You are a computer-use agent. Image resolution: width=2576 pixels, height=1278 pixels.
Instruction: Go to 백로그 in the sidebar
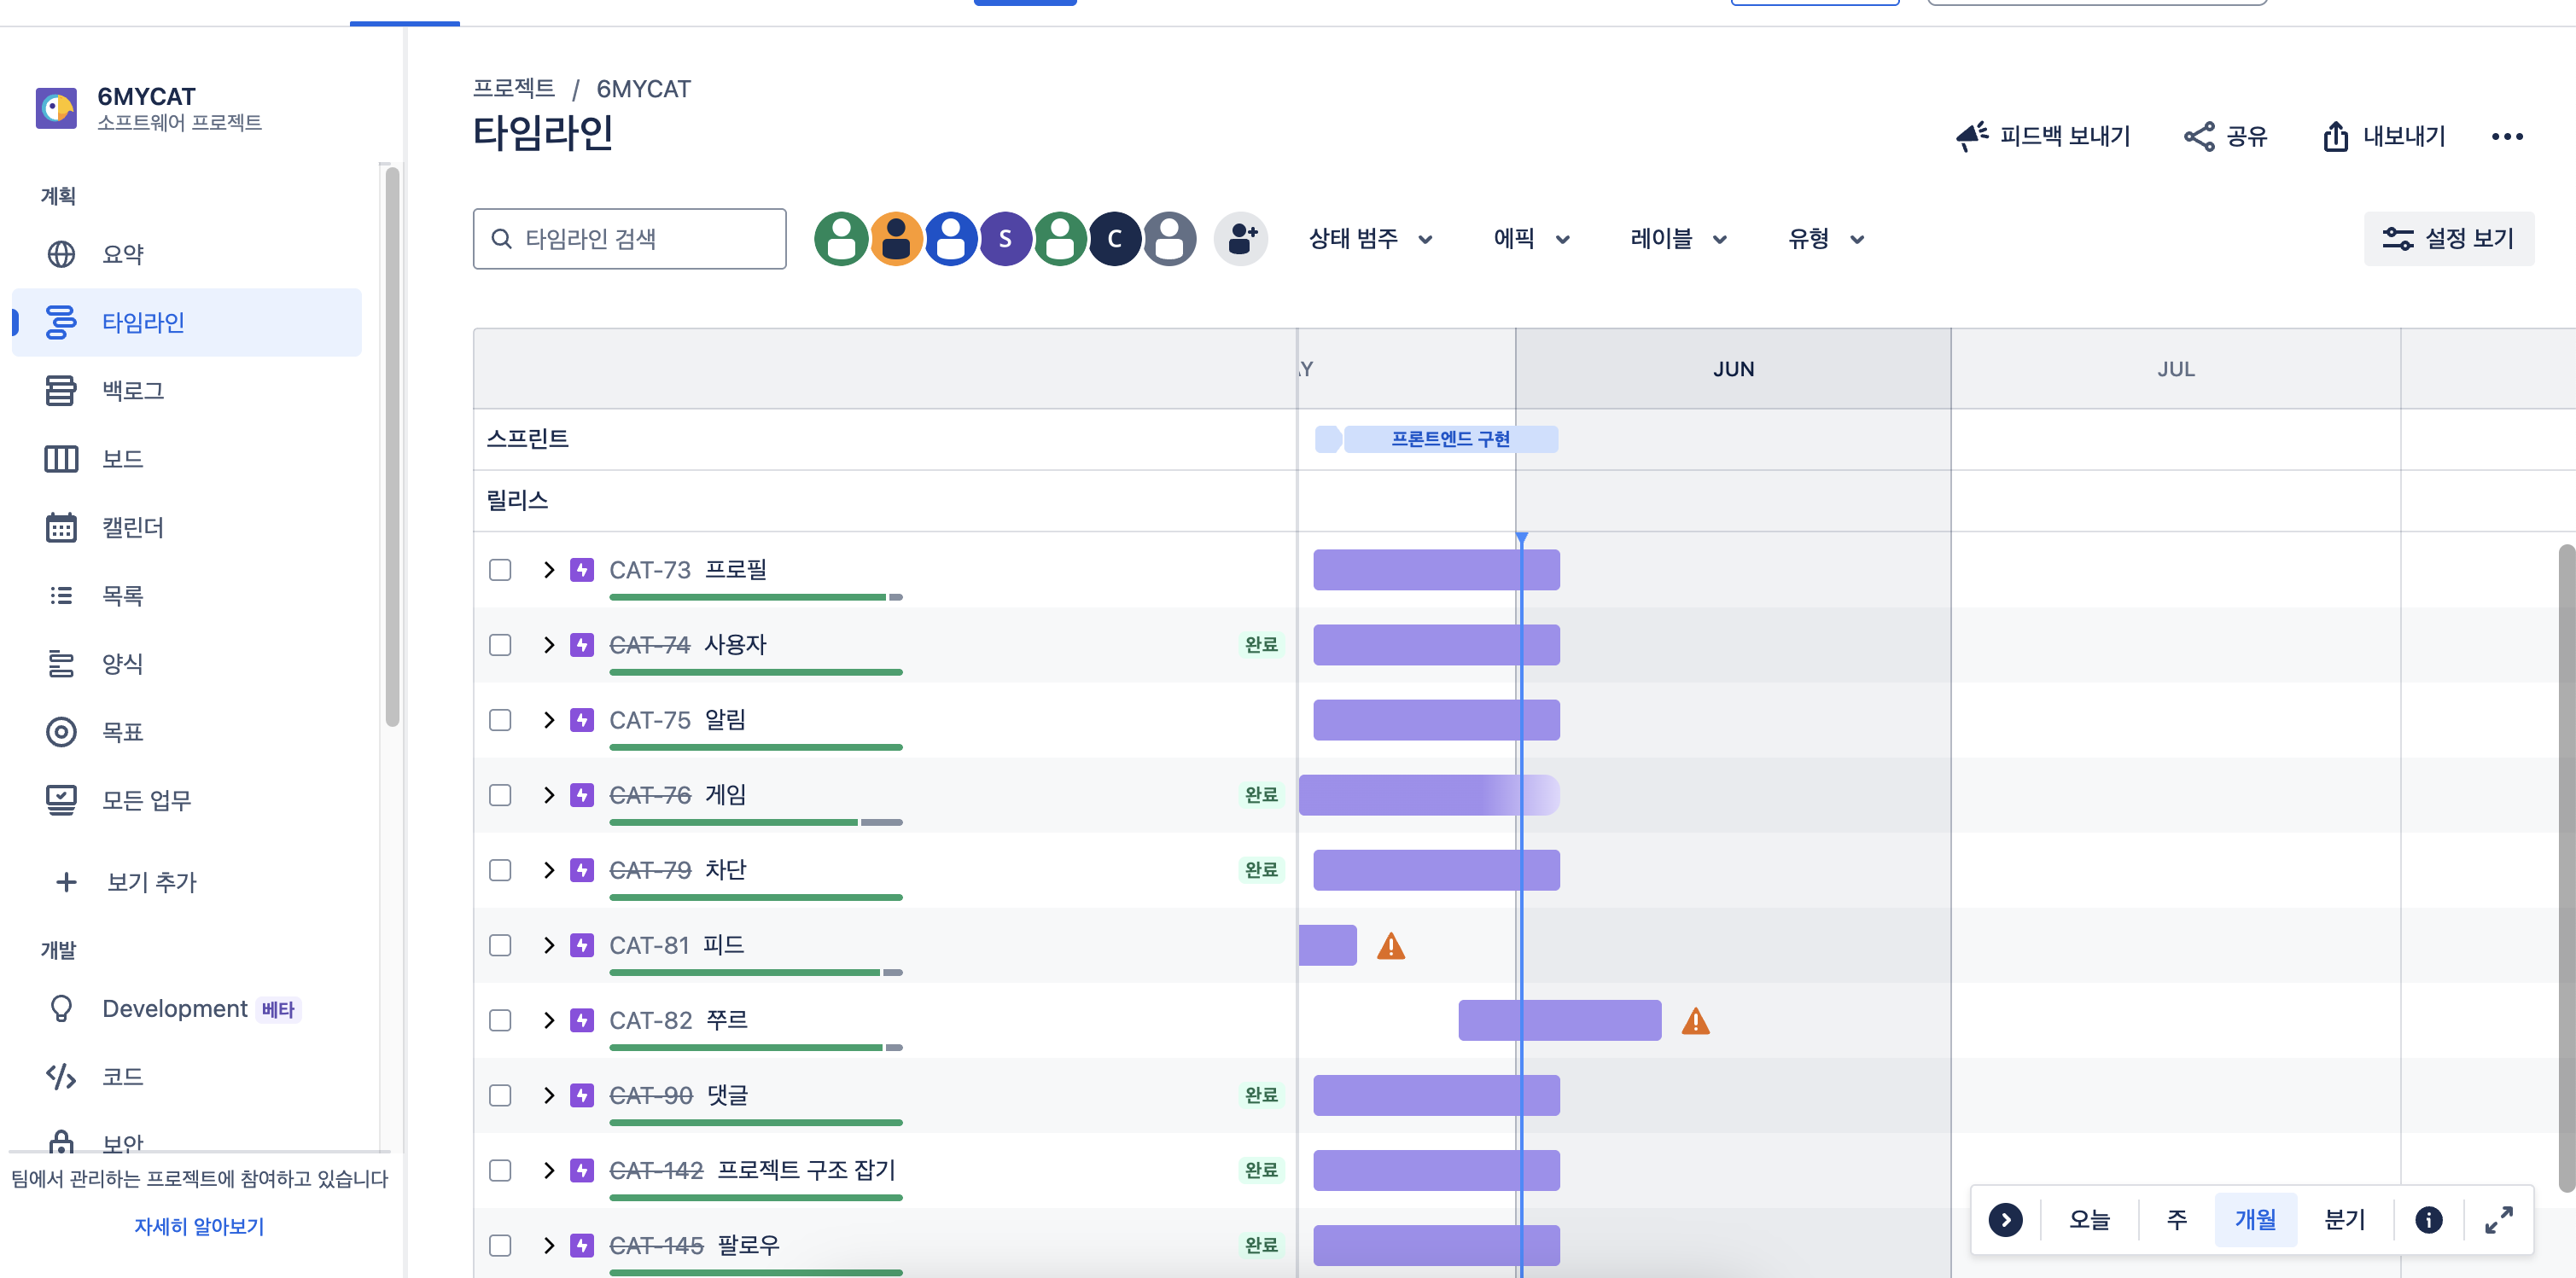point(133,391)
